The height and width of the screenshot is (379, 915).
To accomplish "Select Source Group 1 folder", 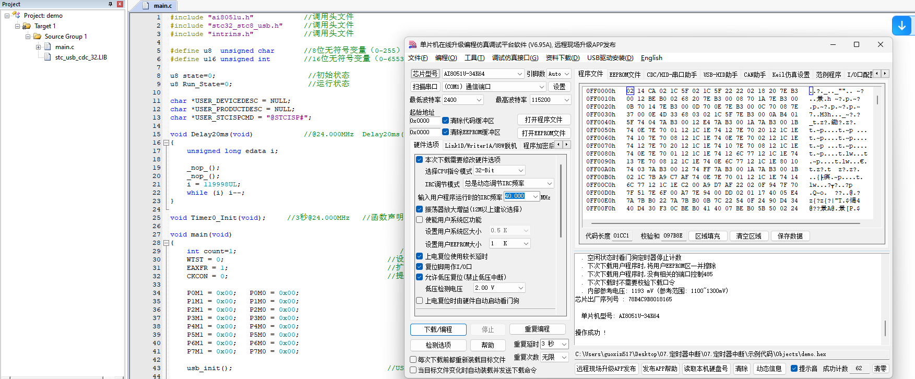I will coord(66,37).
